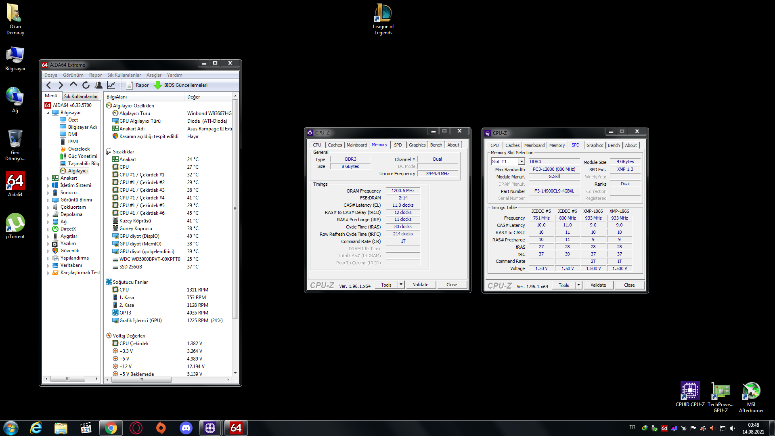The width and height of the screenshot is (775, 436).
Task: Click the Rapor report toolbar button
Action: (137, 85)
